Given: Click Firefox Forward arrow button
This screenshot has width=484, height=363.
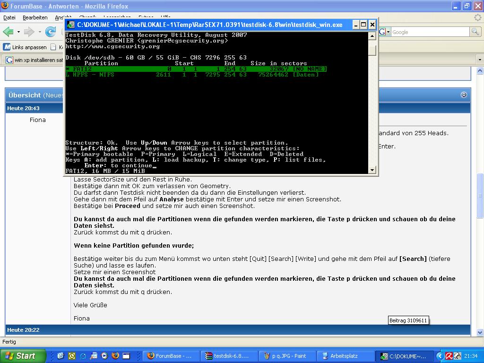Looking at the screenshot, I should (x=29, y=32).
